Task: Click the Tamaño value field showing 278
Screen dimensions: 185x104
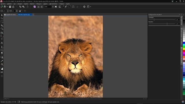Action: click(x=177, y=24)
